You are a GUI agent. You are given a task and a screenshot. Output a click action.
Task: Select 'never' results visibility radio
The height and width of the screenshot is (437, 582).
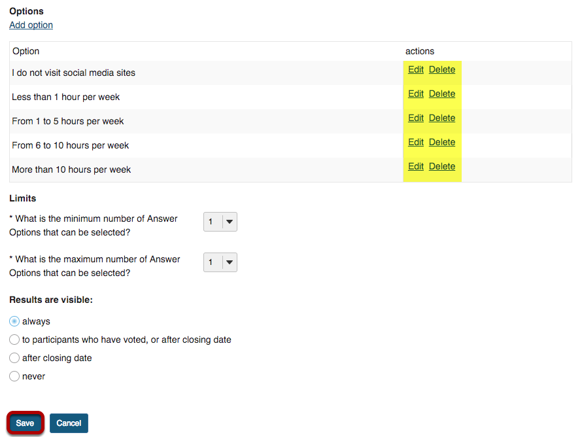(x=14, y=376)
